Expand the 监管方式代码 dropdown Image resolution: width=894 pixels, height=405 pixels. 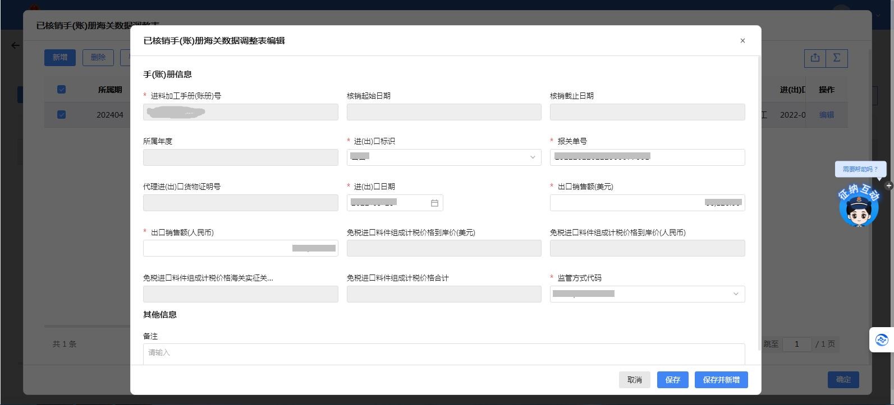[x=647, y=294]
